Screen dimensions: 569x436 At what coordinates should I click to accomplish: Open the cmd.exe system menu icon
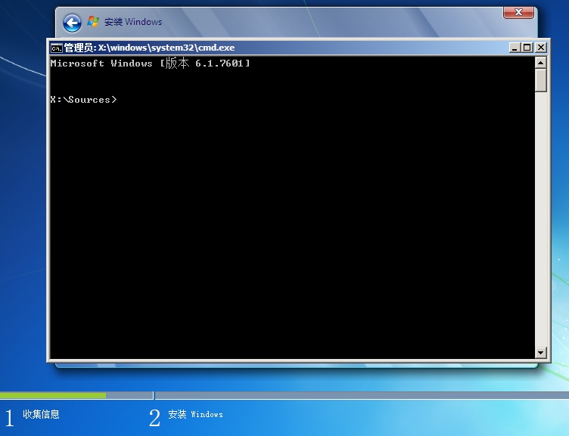click(56, 48)
